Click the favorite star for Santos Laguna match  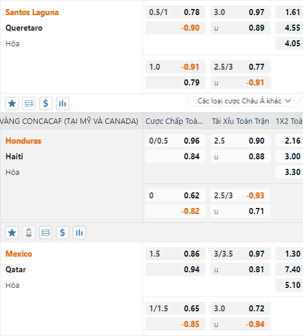click(12, 103)
